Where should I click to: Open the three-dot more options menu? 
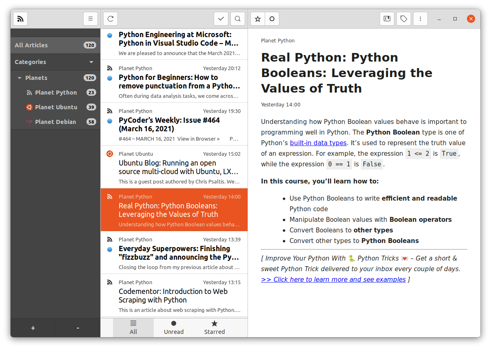click(x=420, y=19)
